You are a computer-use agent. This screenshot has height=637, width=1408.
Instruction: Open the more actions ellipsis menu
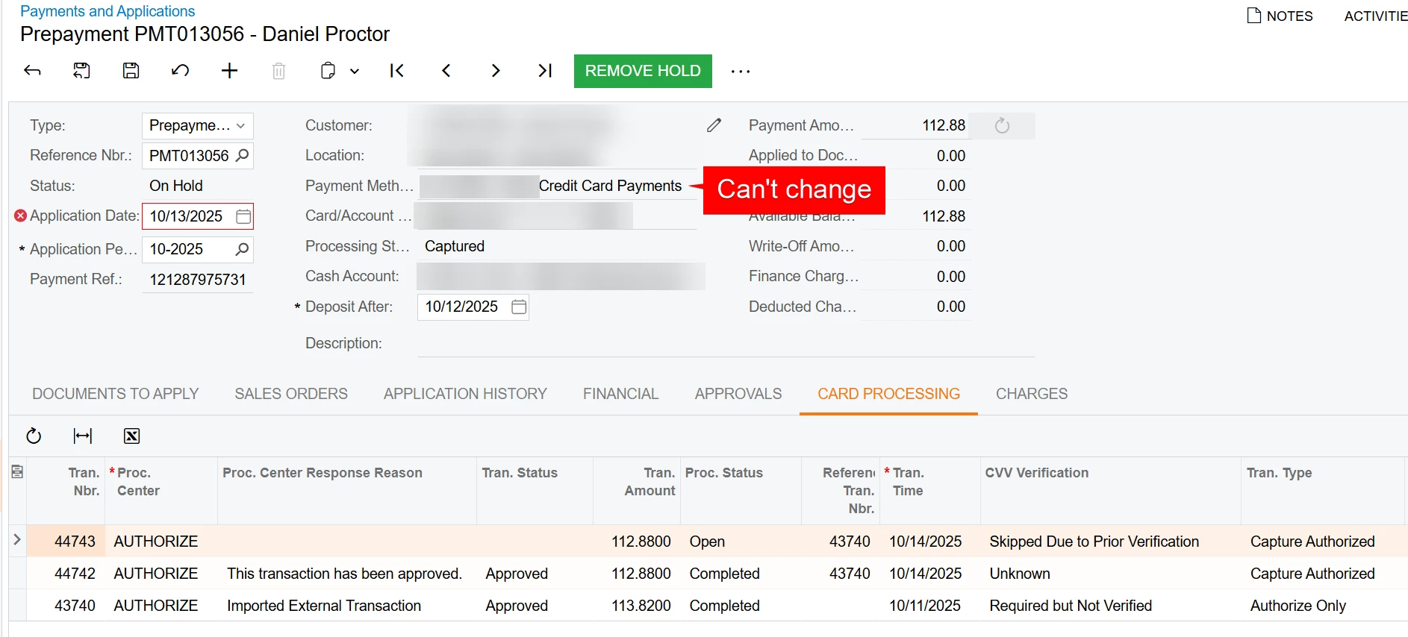740,72
